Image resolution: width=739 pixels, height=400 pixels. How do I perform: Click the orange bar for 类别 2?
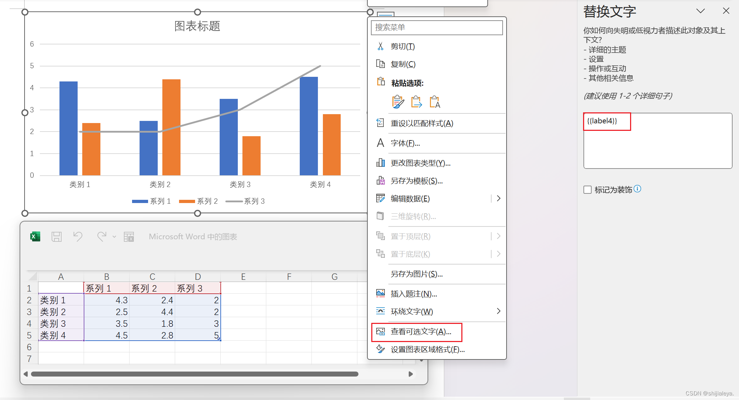click(x=171, y=127)
